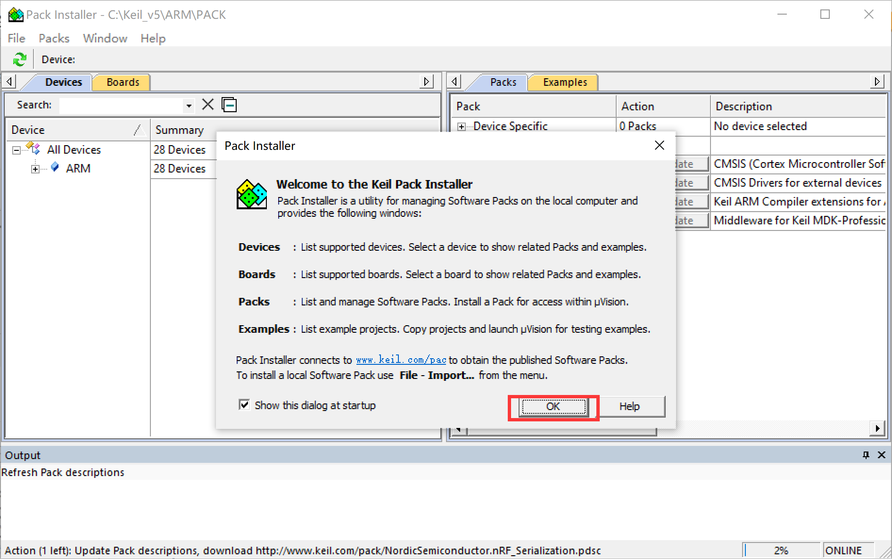The image size is (892, 559).
Task: Click the Action column header
Action: click(663, 107)
